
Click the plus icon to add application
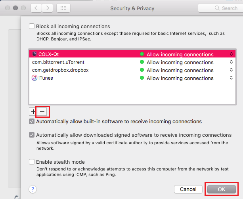pos(33,112)
